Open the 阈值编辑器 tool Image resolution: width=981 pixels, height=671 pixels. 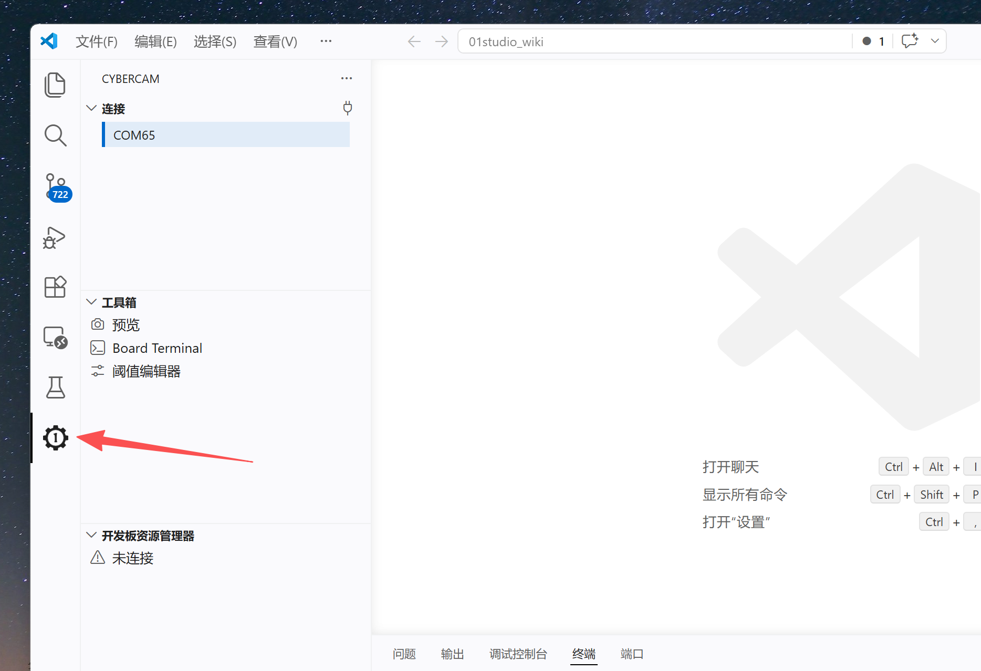click(146, 371)
